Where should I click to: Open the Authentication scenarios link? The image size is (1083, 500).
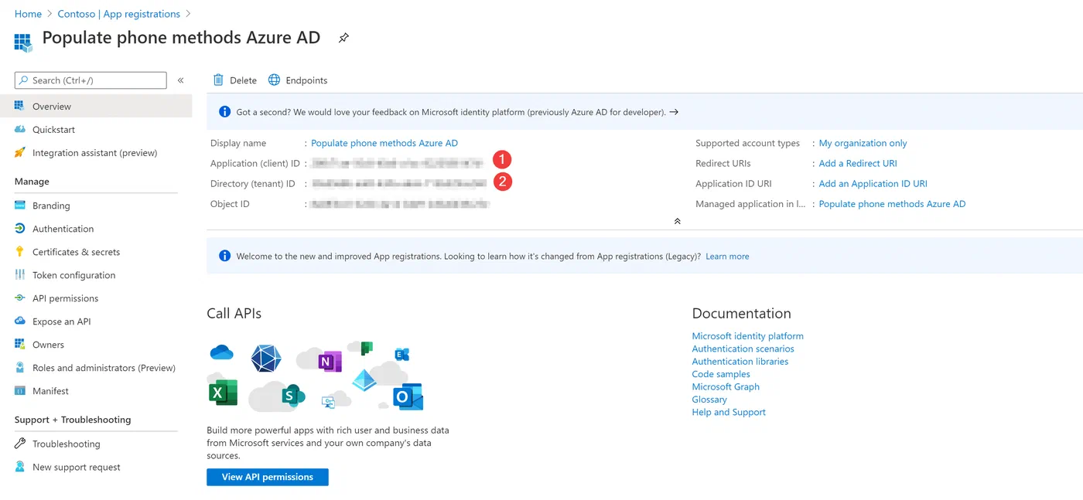(x=743, y=349)
